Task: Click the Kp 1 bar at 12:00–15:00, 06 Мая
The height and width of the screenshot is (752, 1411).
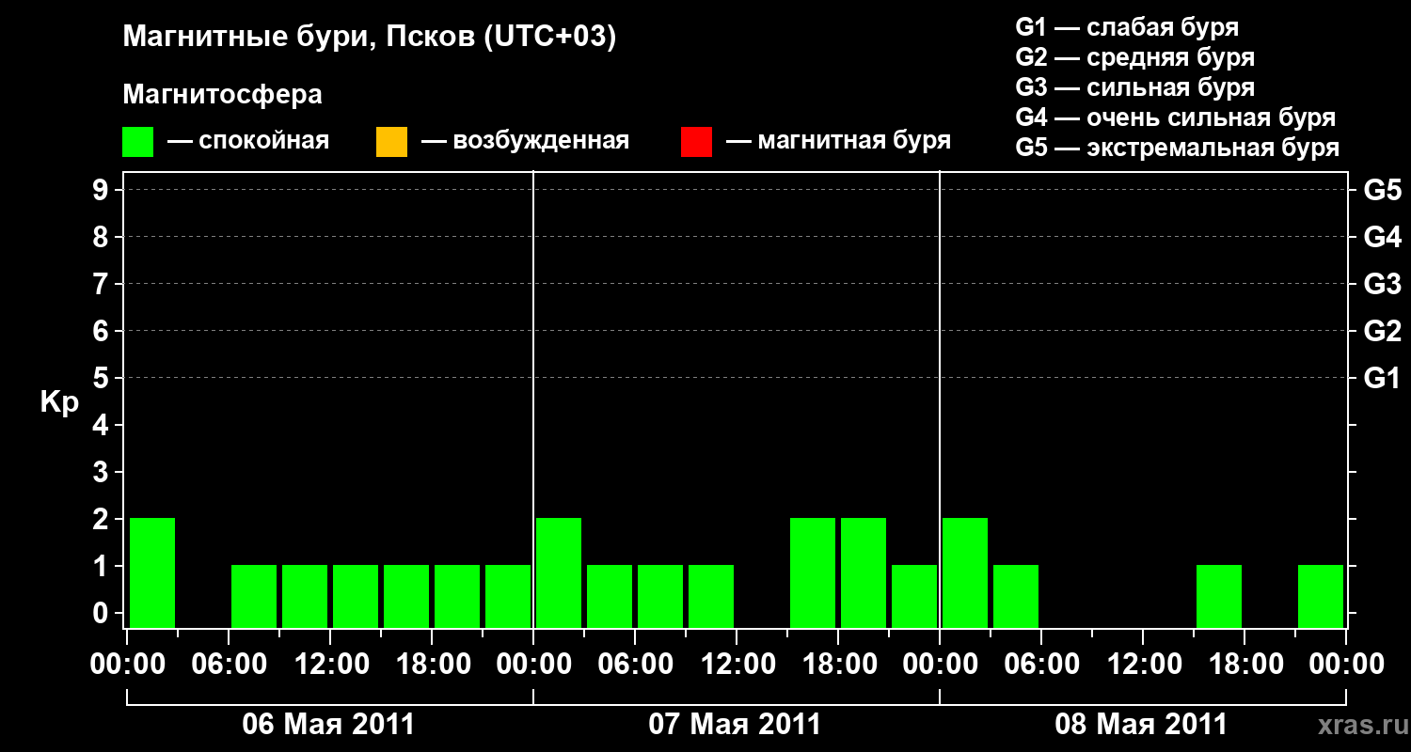Action: coord(356,596)
